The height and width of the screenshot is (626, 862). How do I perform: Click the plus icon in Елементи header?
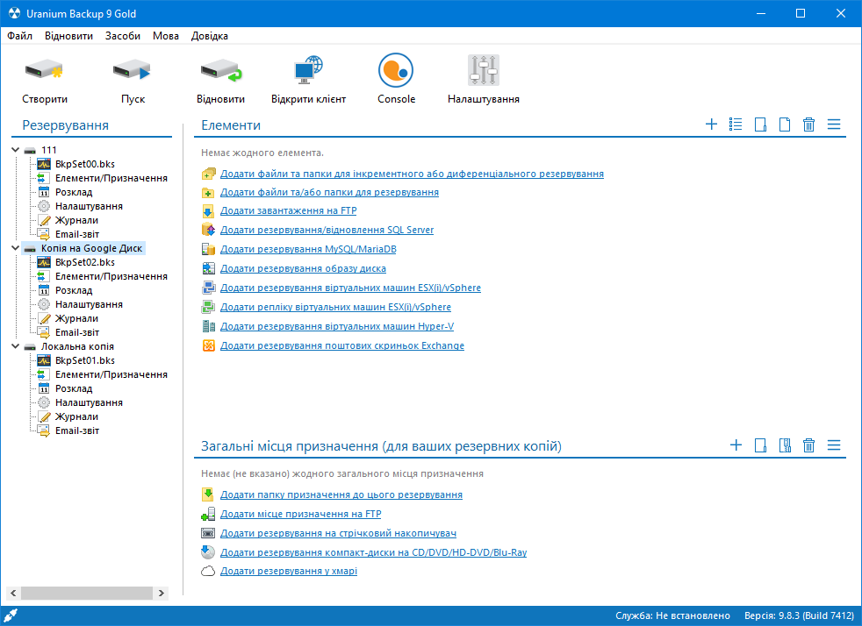click(x=711, y=124)
